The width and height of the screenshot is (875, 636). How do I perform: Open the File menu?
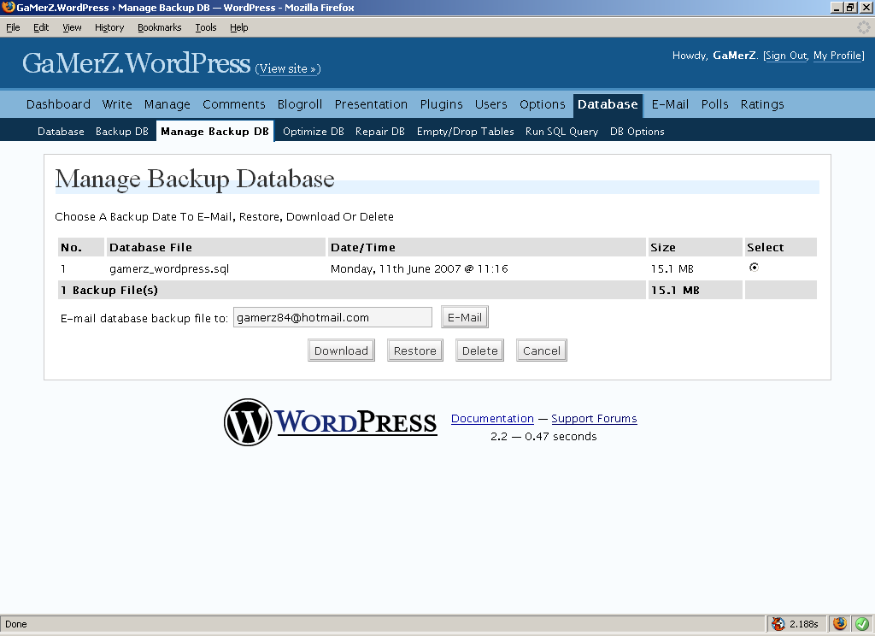[x=13, y=27]
